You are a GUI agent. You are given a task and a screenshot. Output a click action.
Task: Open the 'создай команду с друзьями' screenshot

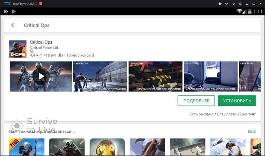tap(100, 76)
